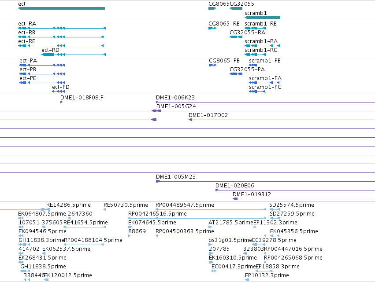Click the CG8065 gene arrow glyph
This screenshot has width=375, height=282.
coord(212,8)
